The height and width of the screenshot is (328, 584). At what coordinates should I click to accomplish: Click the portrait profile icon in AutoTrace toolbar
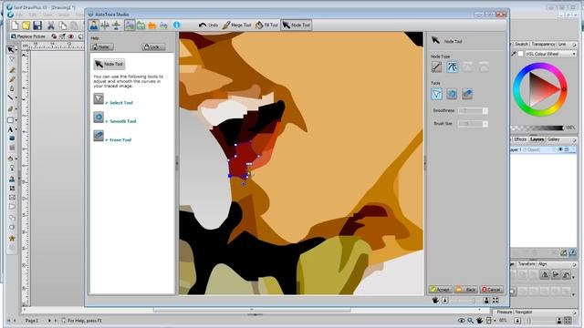point(94,25)
